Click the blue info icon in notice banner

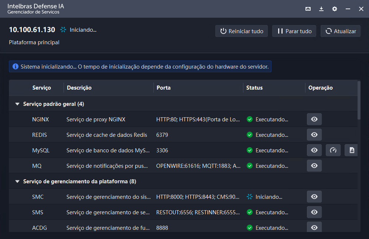(16, 66)
